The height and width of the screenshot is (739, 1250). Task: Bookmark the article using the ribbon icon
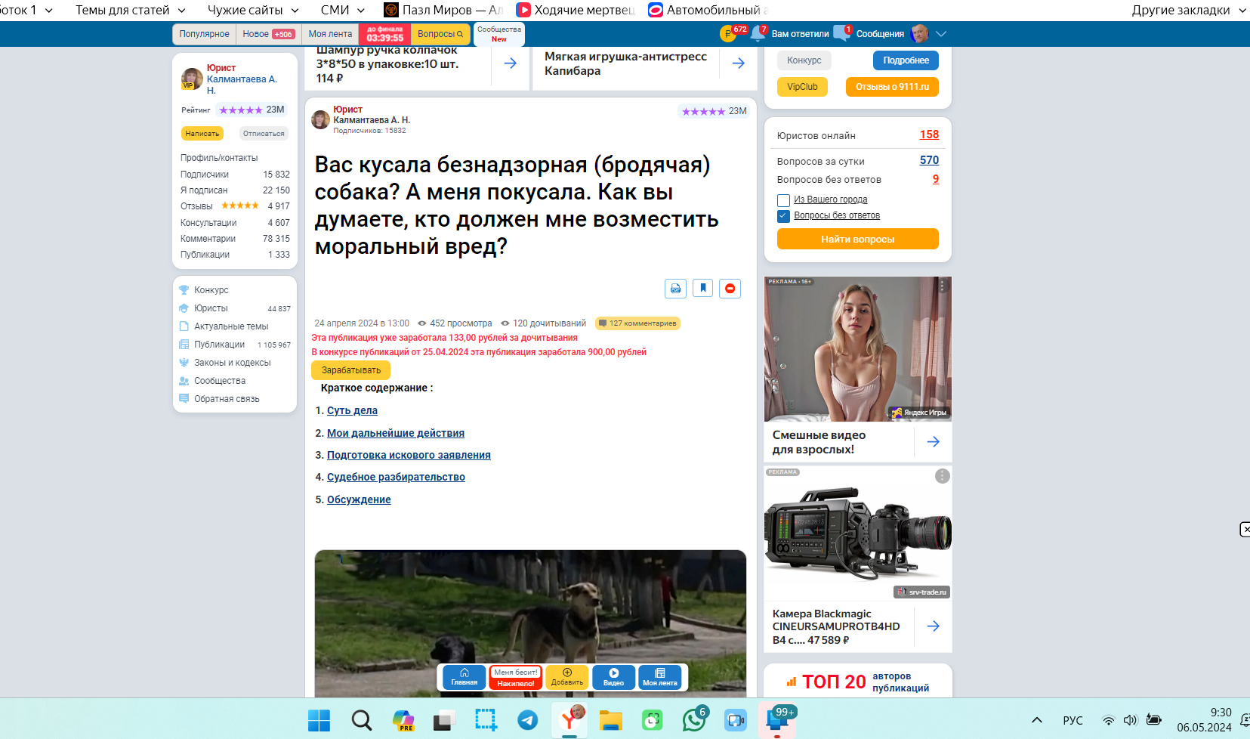[x=702, y=288]
